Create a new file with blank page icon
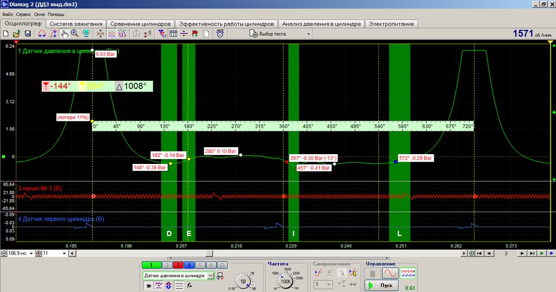The image size is (556, 292). pos(5,34)
